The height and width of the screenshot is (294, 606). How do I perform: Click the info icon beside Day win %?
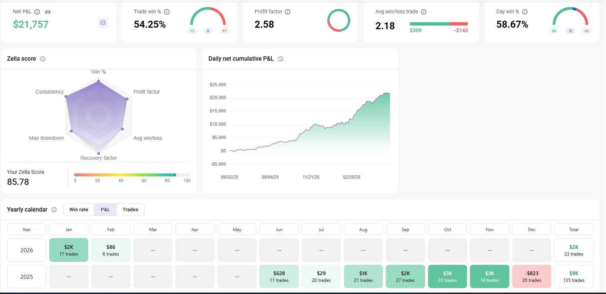point(525,12)
